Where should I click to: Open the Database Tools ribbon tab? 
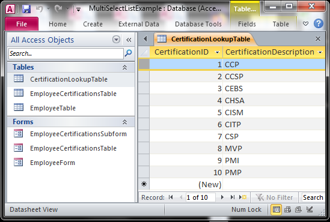(x=198, y=24)
